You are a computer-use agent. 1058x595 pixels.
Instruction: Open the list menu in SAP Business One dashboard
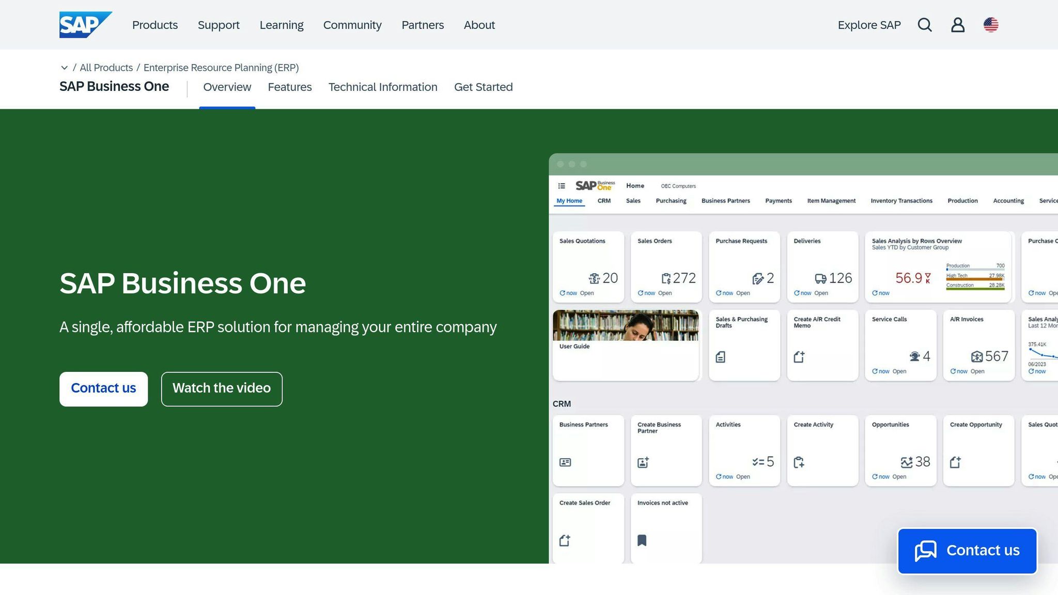coord(562,186)
